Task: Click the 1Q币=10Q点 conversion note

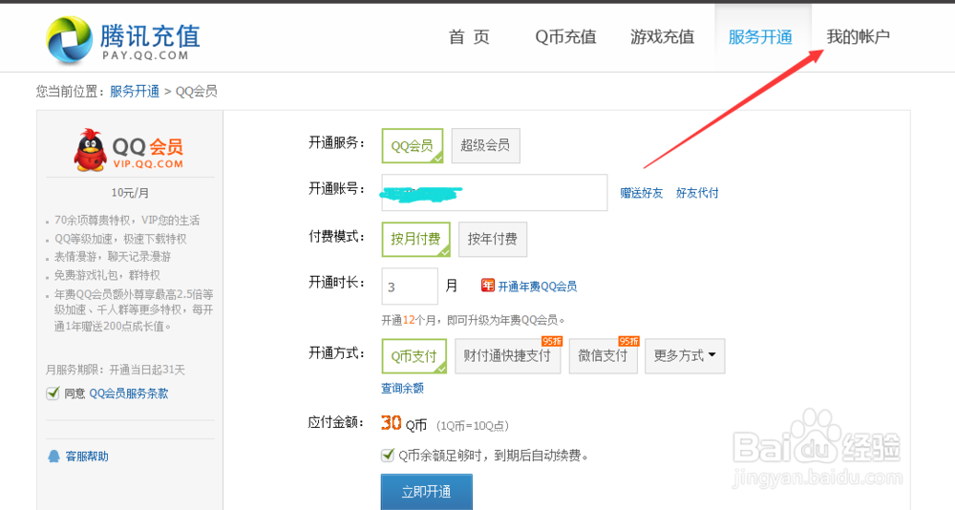Action: tap(473, 426)
